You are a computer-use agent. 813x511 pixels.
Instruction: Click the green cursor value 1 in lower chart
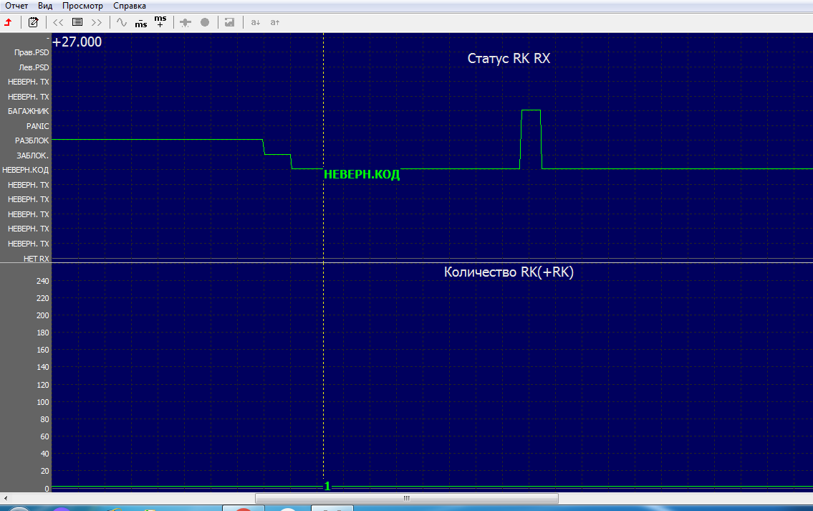[x=327, y=486]
